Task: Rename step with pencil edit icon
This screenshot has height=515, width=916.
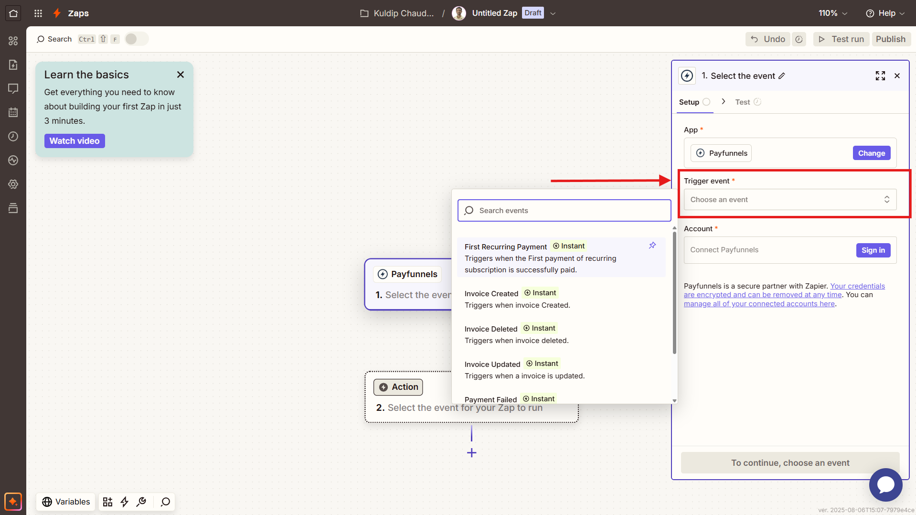Action: click(782, 76)
